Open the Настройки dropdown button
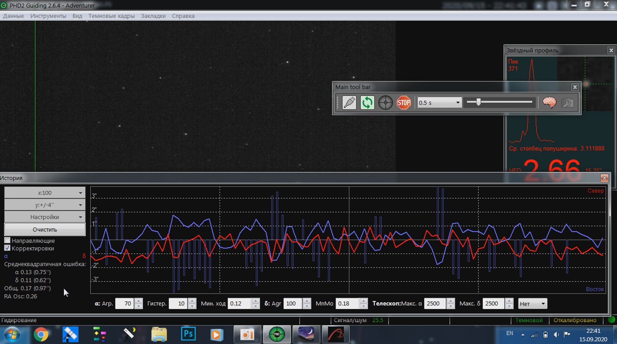Image resolution: width=617 pixels, height=344 pixels. click(x=45, y=217)
